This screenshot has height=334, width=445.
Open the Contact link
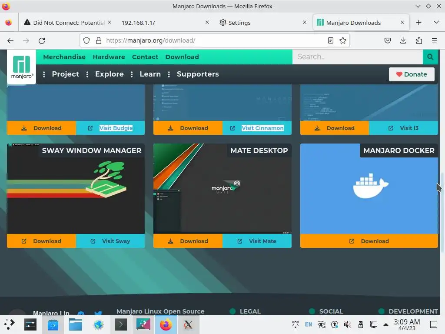(145, 57)
